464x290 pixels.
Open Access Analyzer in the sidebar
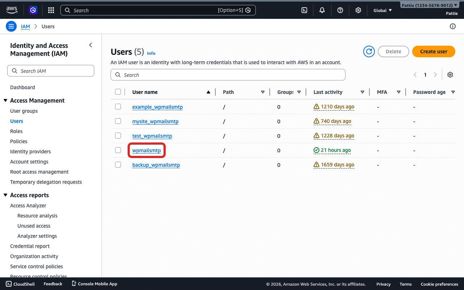click(28, 206)
